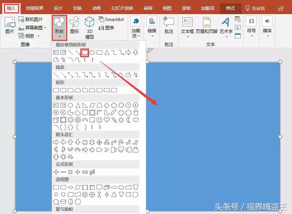Click the 图表 chart button
The height and width of the screenshot is (214, 292).
click(106, 28)
